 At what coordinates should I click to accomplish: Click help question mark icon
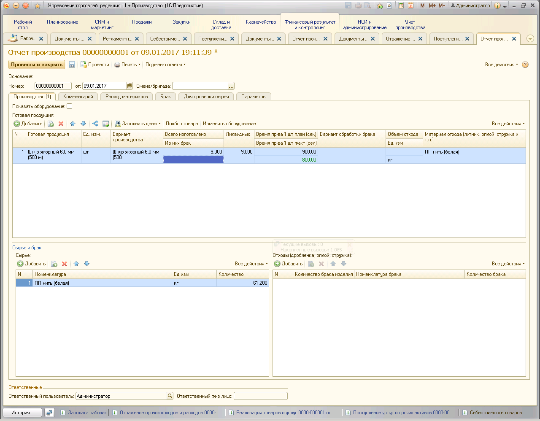pos(525,65)
